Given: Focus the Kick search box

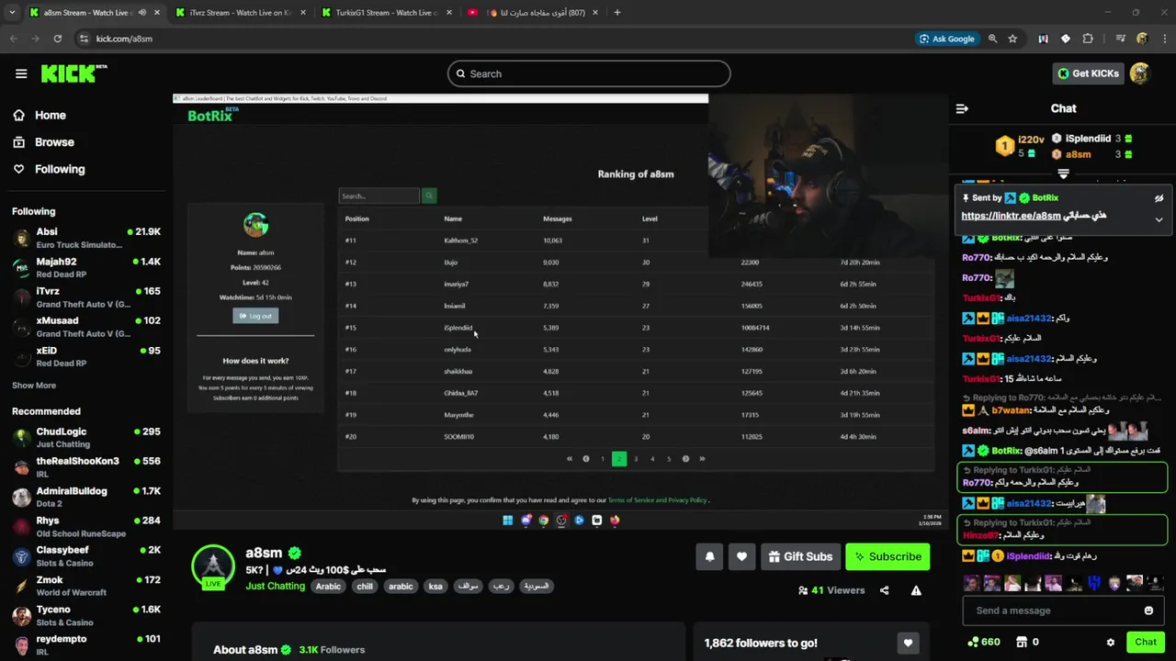Looking at the screenshot, I should click(589, 73).
